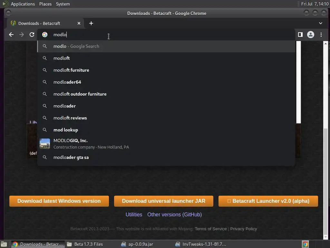330x248 pixels.
Task: Click scrollbar up arrow
Action: coord(325,44)
